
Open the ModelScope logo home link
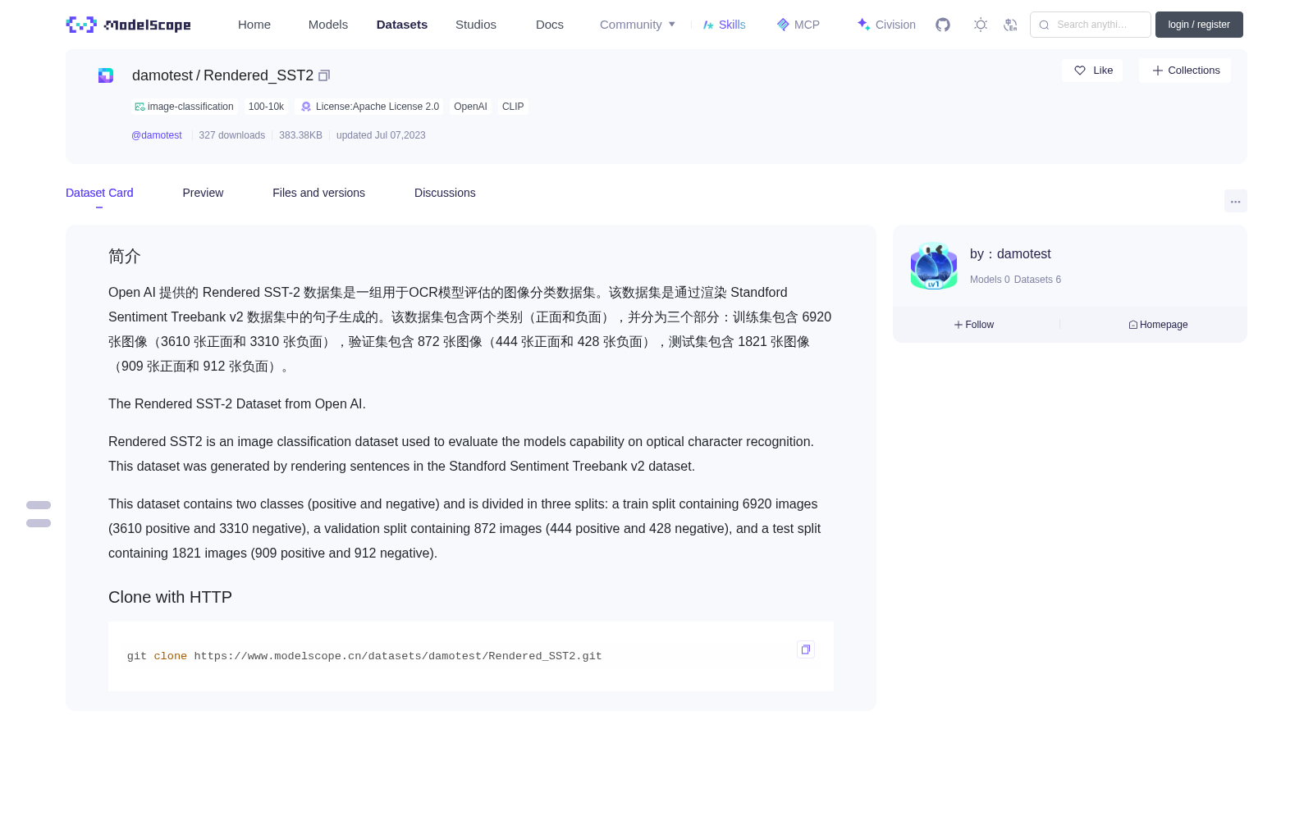[128, 25]
